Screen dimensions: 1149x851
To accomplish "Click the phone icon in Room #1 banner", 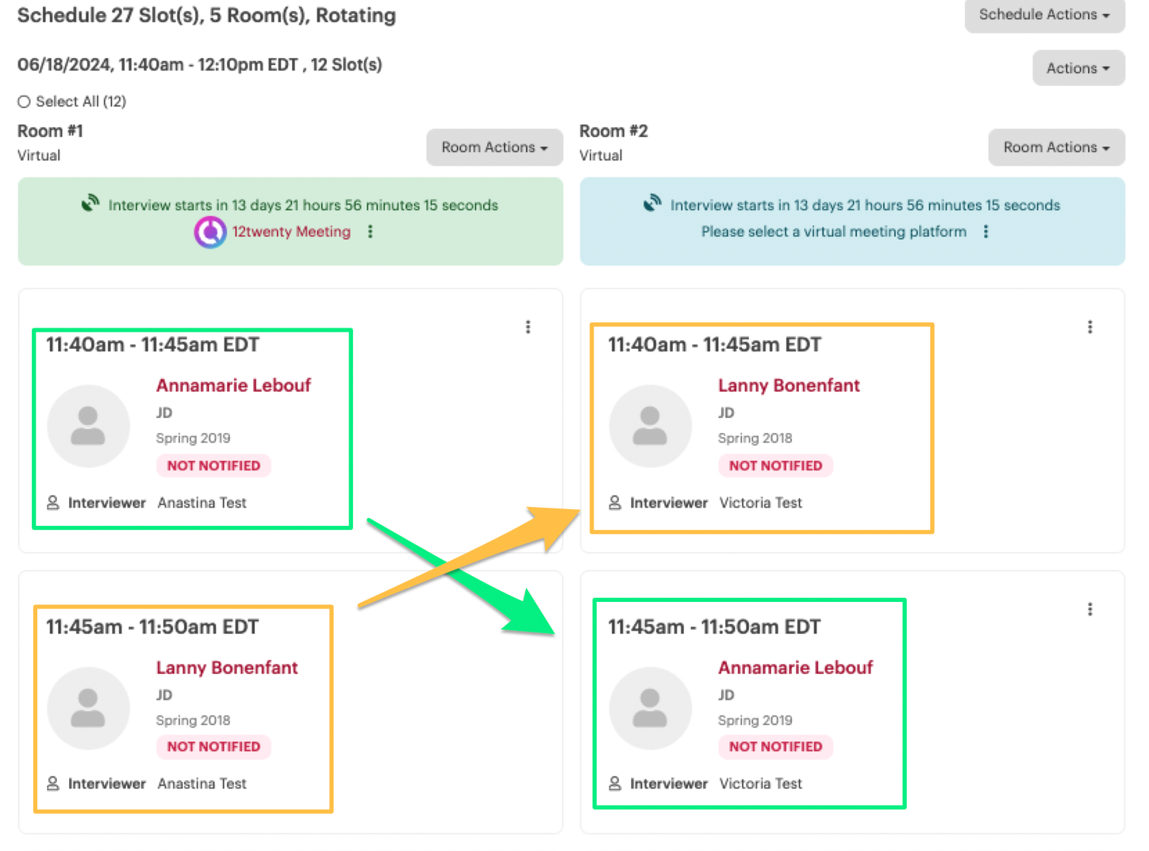I will (x=90, y=204).
